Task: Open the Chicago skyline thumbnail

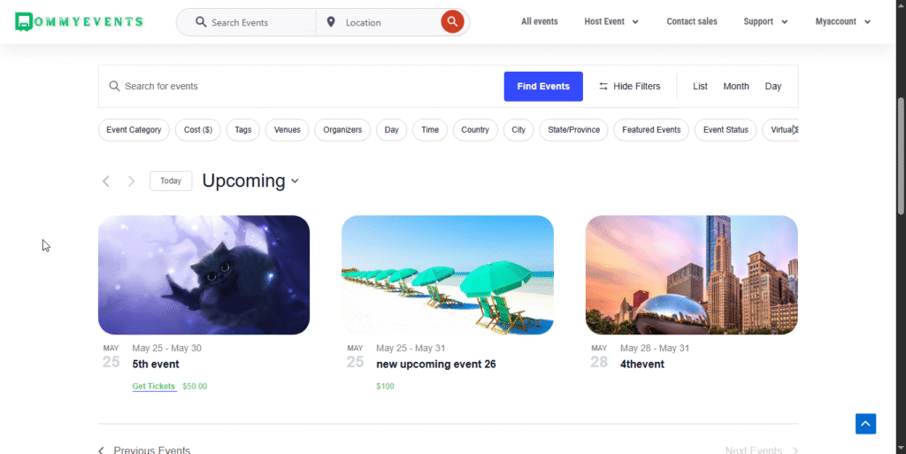Action: (692, 275)
